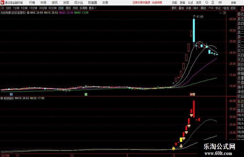Click the MA30: 17.99 indicator value
This screenshot has height=157, width=244.
pyautogui.click(x=37, y=98)
